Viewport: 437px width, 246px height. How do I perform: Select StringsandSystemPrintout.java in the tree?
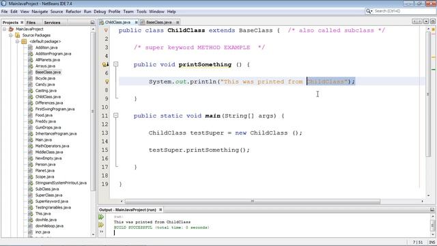[61, 182]
